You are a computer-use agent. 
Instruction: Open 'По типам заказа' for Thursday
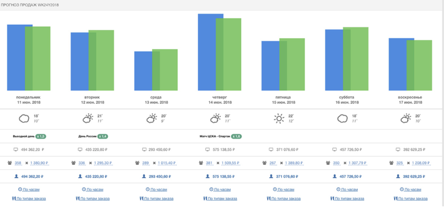[220, 199]
